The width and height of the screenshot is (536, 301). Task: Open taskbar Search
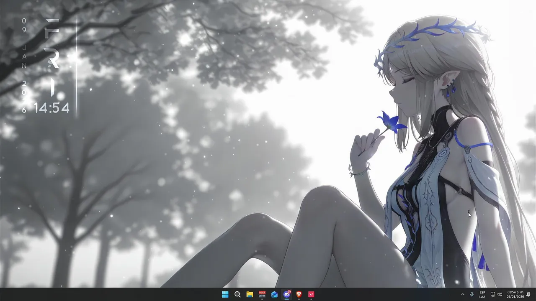pos(237,294)
